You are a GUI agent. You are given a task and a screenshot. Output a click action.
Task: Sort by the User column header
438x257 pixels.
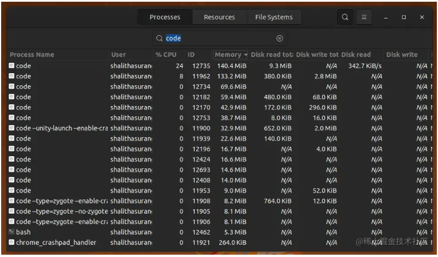[130, 55]
